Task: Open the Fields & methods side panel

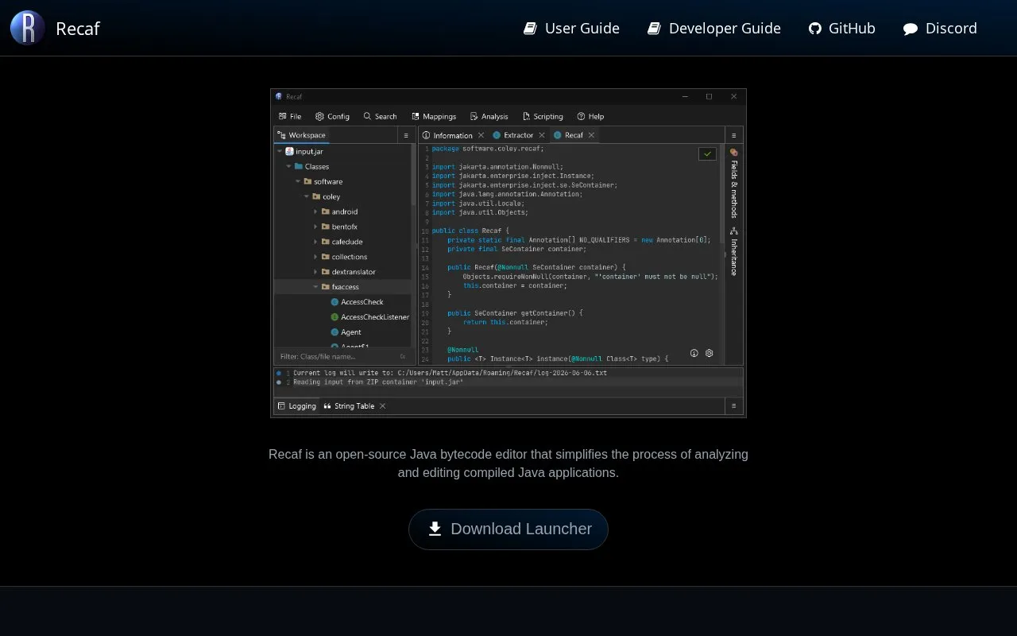Action: point(733,182)
